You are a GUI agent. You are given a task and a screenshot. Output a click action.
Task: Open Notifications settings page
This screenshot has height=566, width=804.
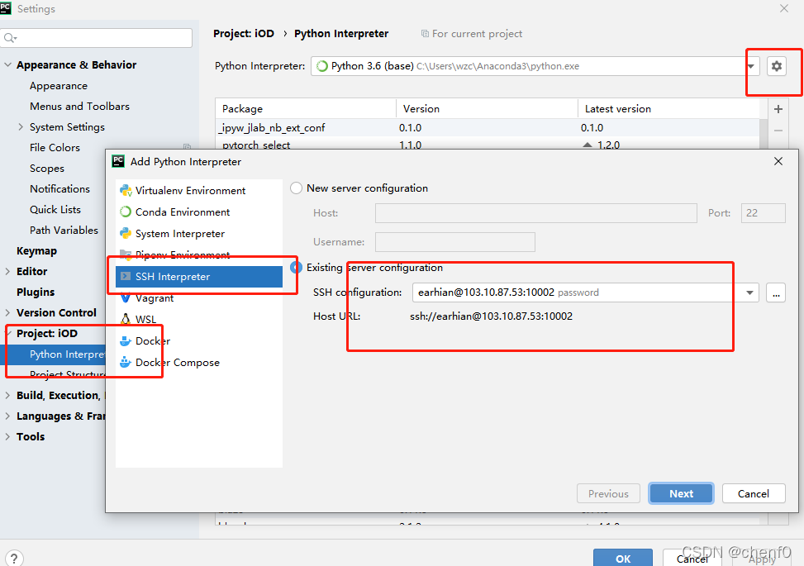(x=59, y=188)
